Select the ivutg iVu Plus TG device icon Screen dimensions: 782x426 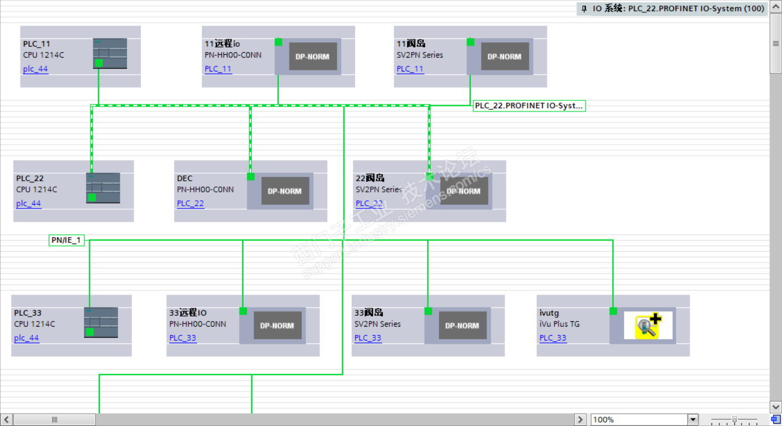point(648,326)
